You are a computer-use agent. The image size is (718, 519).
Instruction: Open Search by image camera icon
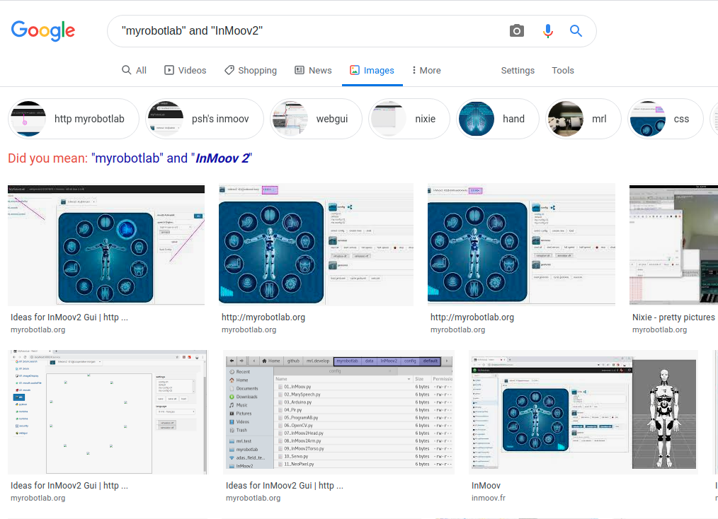516,30
